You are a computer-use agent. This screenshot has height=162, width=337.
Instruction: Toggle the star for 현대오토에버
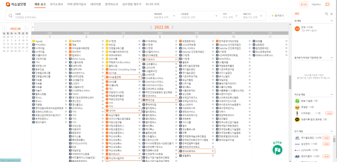[x=213, y=151]
